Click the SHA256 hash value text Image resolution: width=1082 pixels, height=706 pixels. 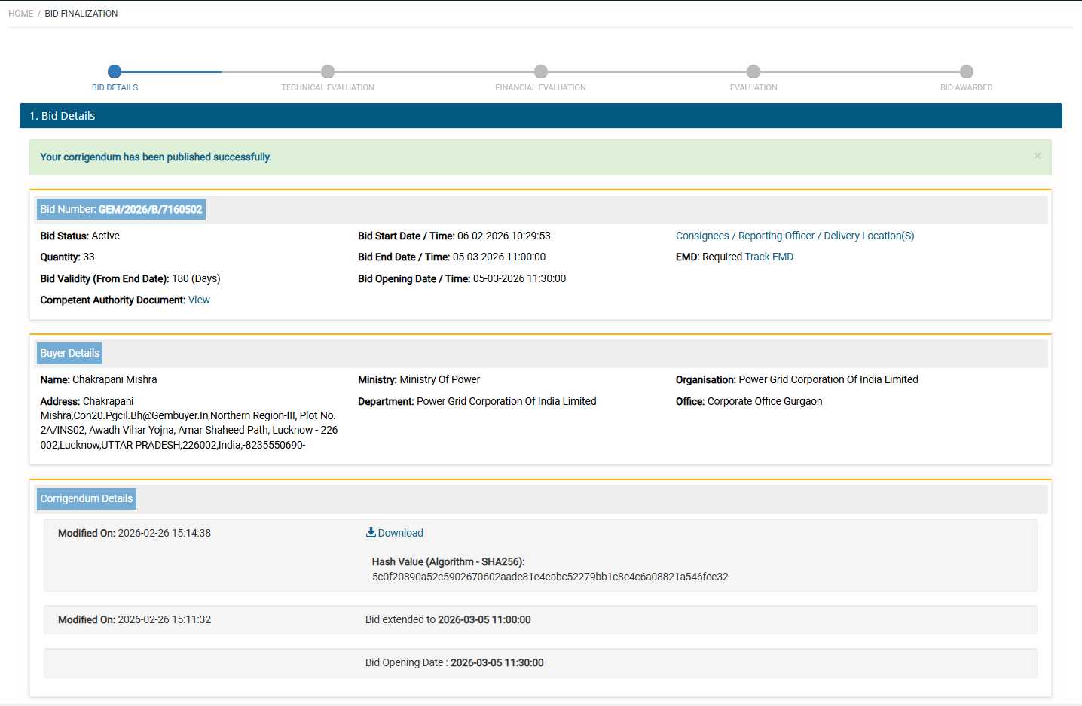pyautogui.click(x=550, y=577)
